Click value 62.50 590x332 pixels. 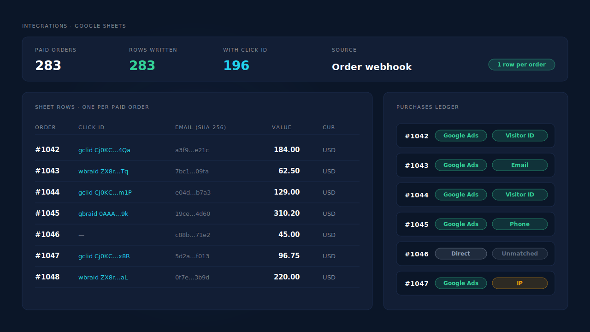[289, 171]
